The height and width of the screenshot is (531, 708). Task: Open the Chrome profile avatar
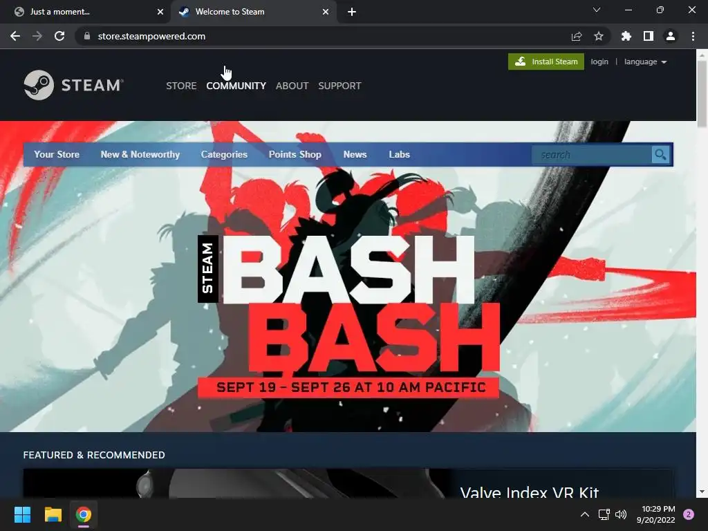click(671, 36)
